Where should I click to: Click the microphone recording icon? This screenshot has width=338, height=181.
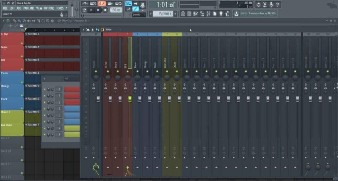[x=271, y=5]
